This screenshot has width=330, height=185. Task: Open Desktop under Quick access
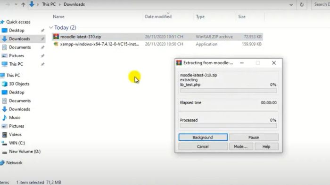tap(16, 31)
